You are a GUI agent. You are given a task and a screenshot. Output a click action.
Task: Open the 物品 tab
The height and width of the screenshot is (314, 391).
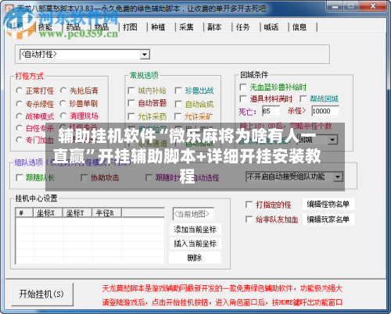(102, 27)
